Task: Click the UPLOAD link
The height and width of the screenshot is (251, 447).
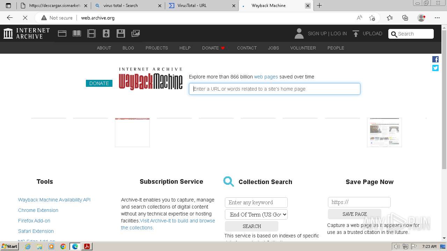Action: pyautogui.click(x=373, y=33)
